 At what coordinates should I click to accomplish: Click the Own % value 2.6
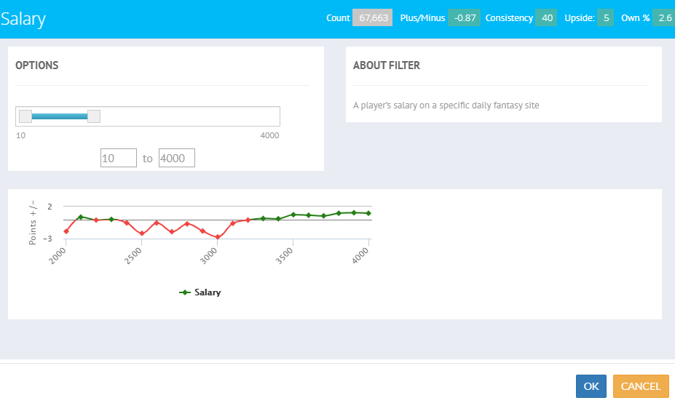(x=664, y=17)
